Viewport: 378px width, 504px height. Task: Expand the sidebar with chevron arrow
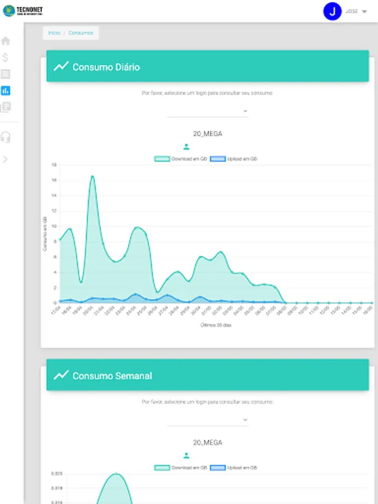(5, 159)
